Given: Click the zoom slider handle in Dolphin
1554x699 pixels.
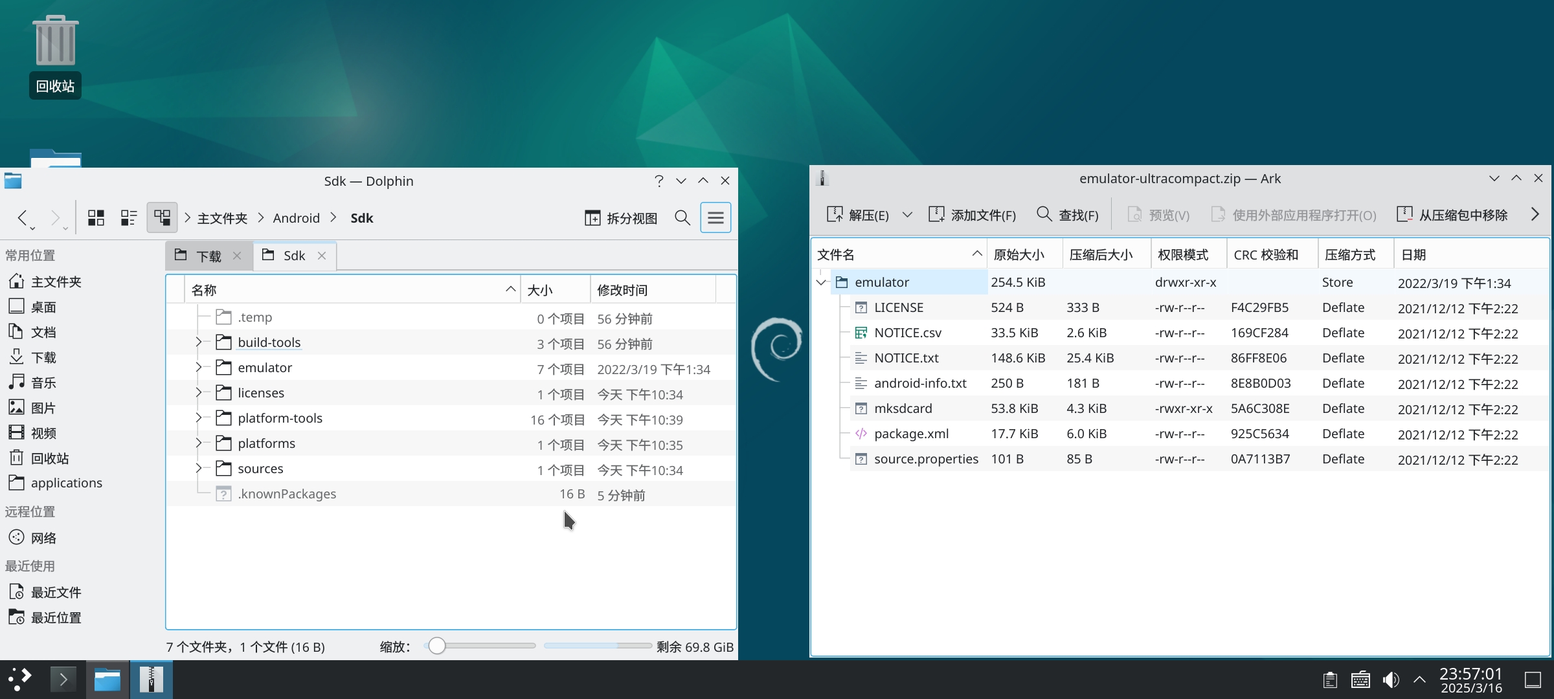Looking at the screenshot, I should pos(437,646).
